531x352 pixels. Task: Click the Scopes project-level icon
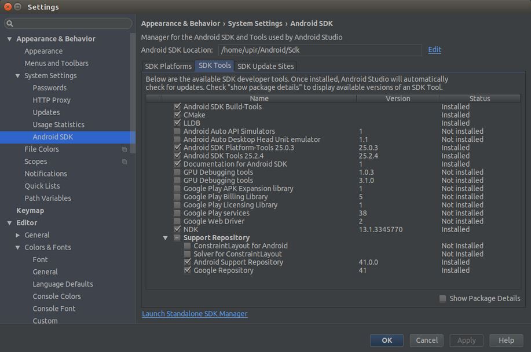coord(124,162)
